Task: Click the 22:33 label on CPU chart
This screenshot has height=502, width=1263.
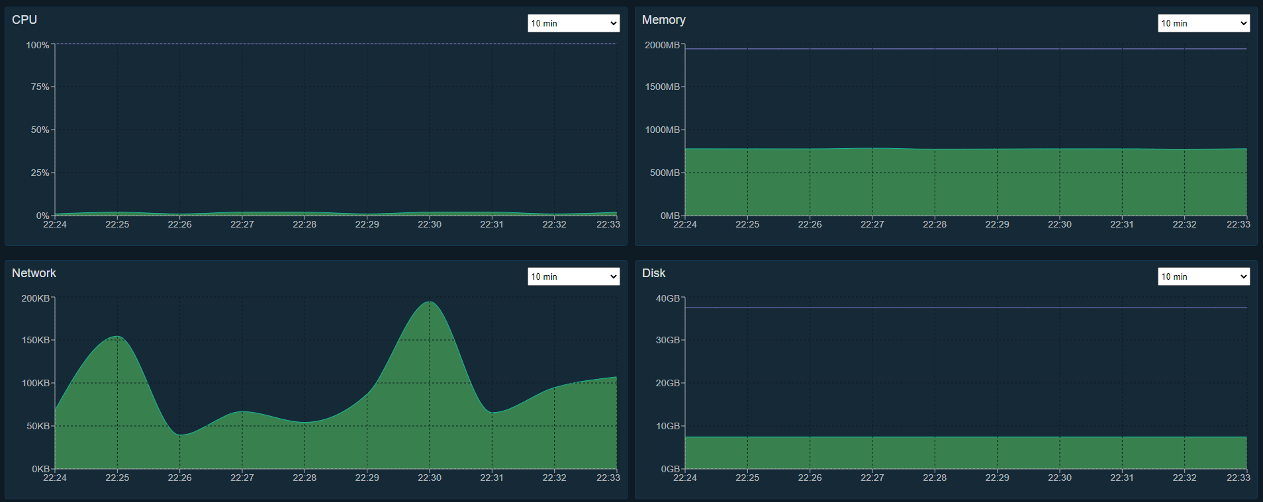Action: [608, 224]
